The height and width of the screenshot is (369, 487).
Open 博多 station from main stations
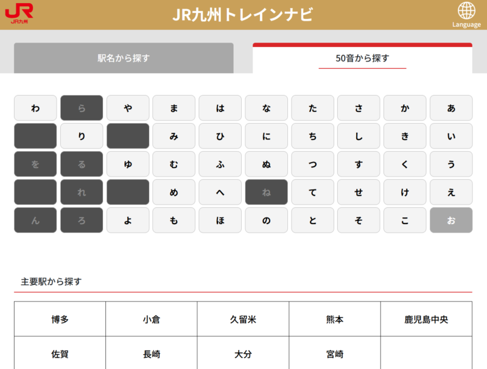pos(60,319)
